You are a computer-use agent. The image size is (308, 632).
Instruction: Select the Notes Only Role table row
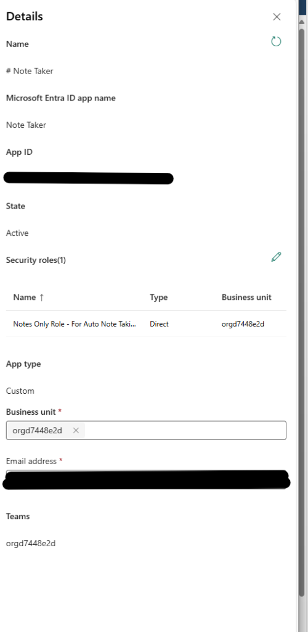click(147, 323)
